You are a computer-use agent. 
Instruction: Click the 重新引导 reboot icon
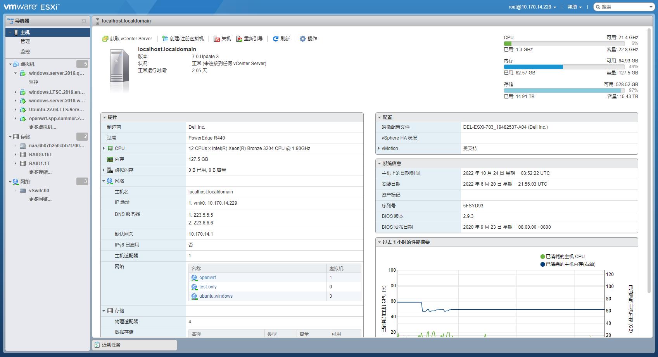[239, 39]
